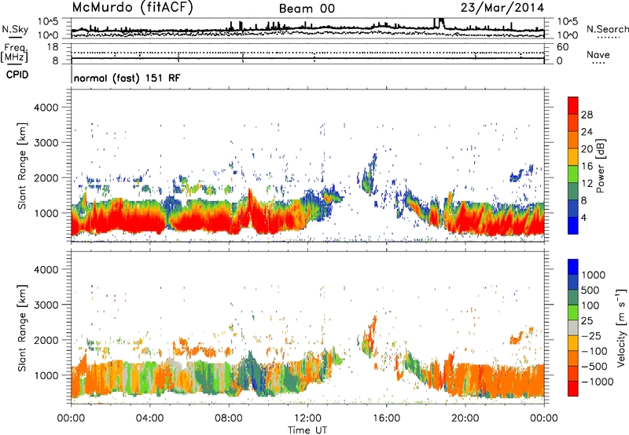Pick the blue top segment of Velocity colorbar
629x435 pixels.
click(x=573, y=267)
